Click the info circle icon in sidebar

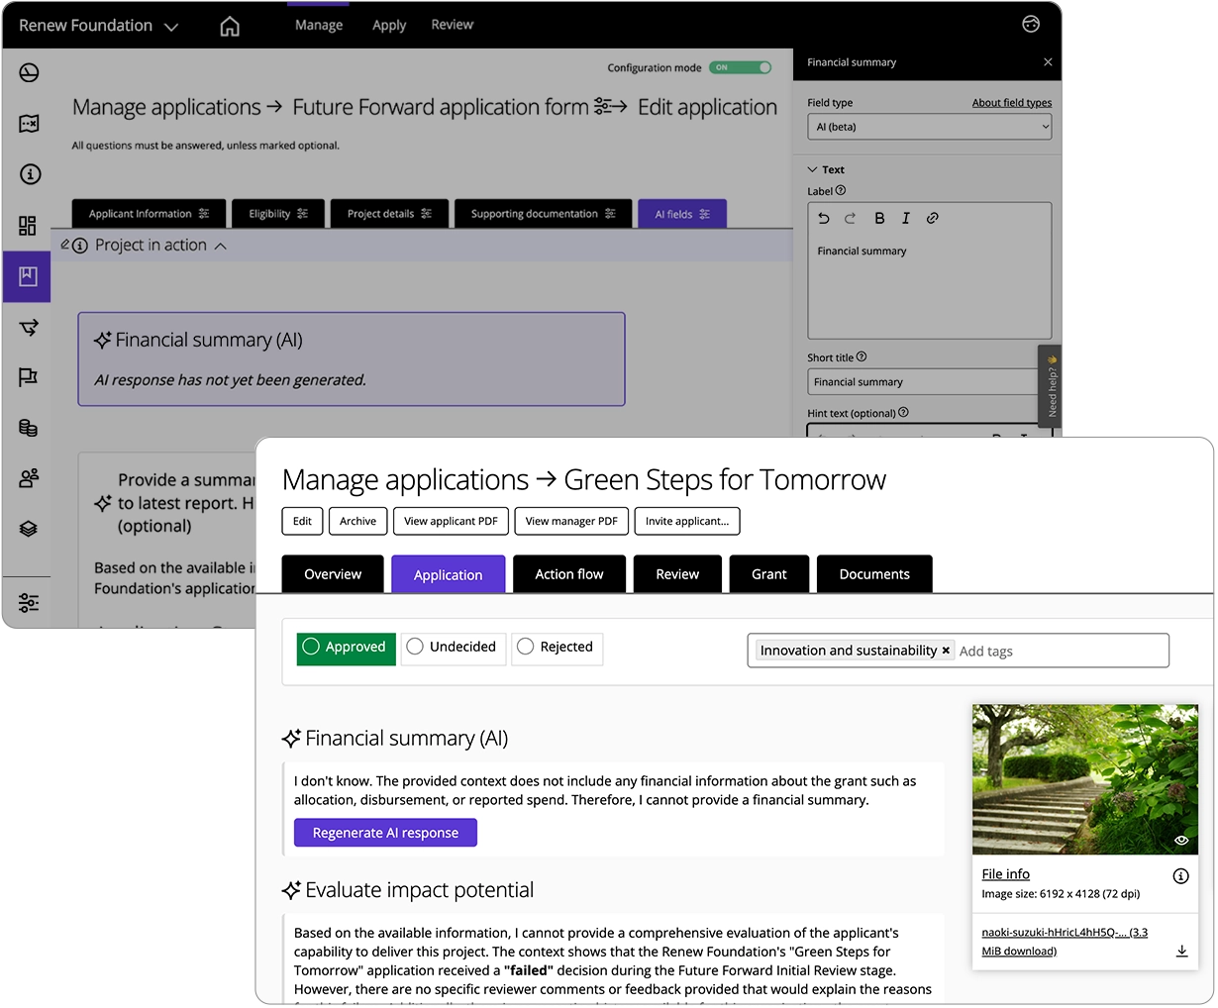[x=27, y=174]
